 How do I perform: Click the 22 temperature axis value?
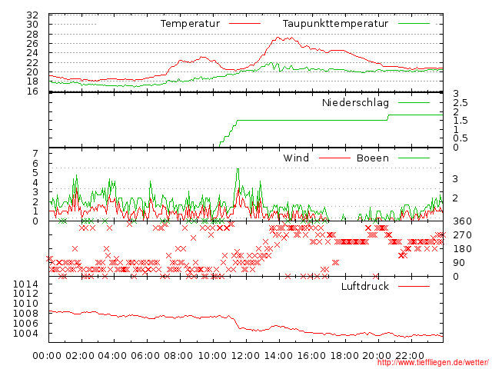(x=32, y=63)
